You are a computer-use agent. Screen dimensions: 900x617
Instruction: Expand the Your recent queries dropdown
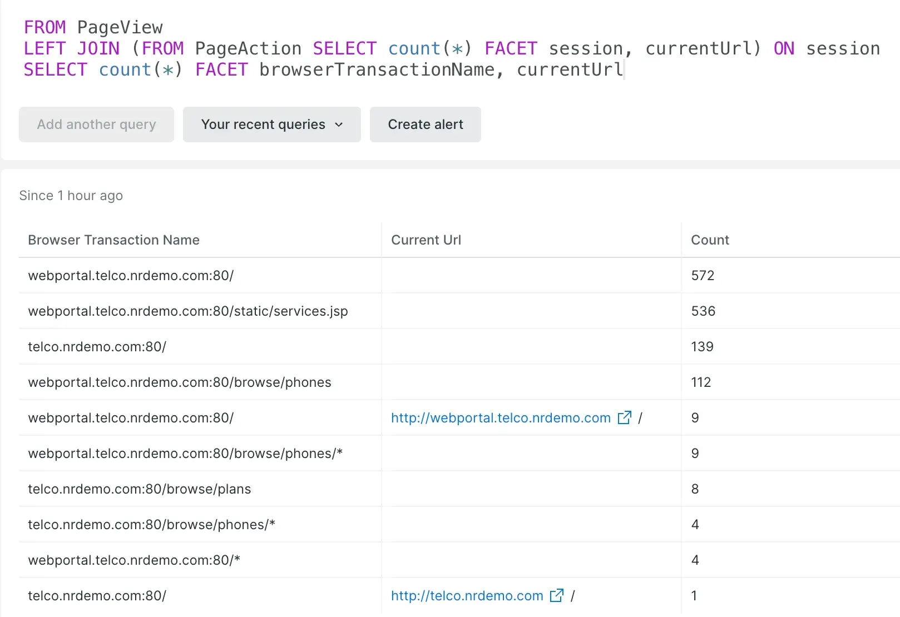tap(271, 125)
